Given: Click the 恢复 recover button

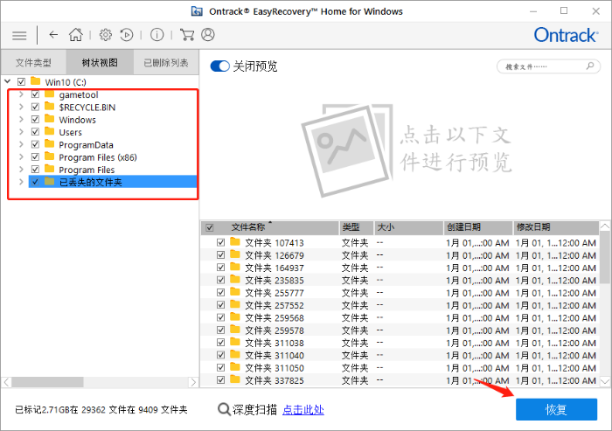Looking at the screenshot, I should [556, 409].
